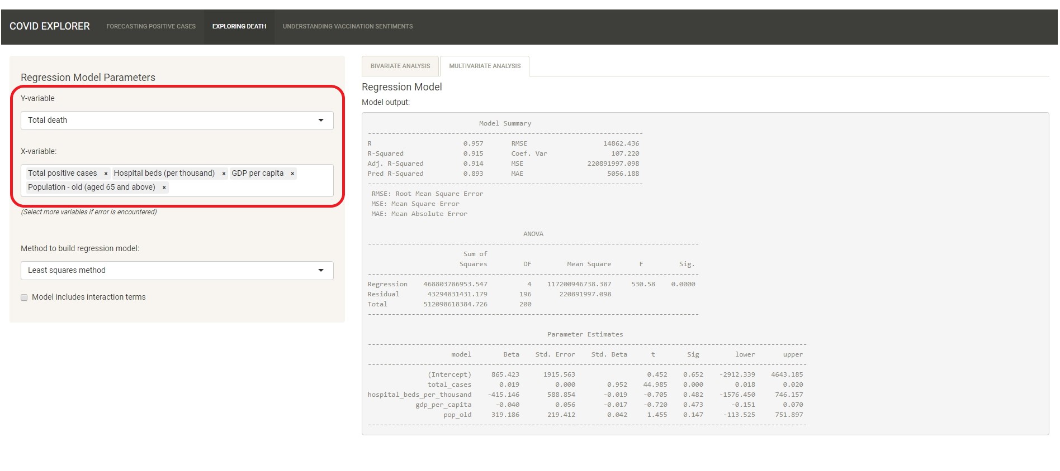
Task: Click the regression method dropdown caret arrow
Action: pyautogui.click(x=321, y=271)
